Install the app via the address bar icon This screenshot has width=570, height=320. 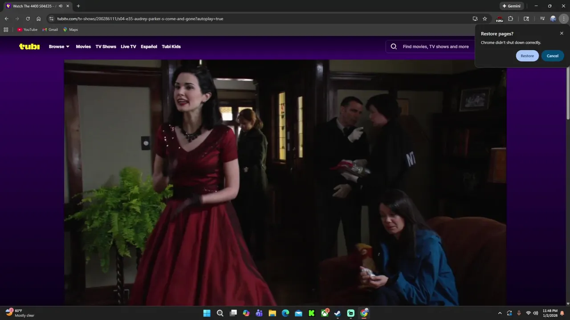tap(475, 19)
